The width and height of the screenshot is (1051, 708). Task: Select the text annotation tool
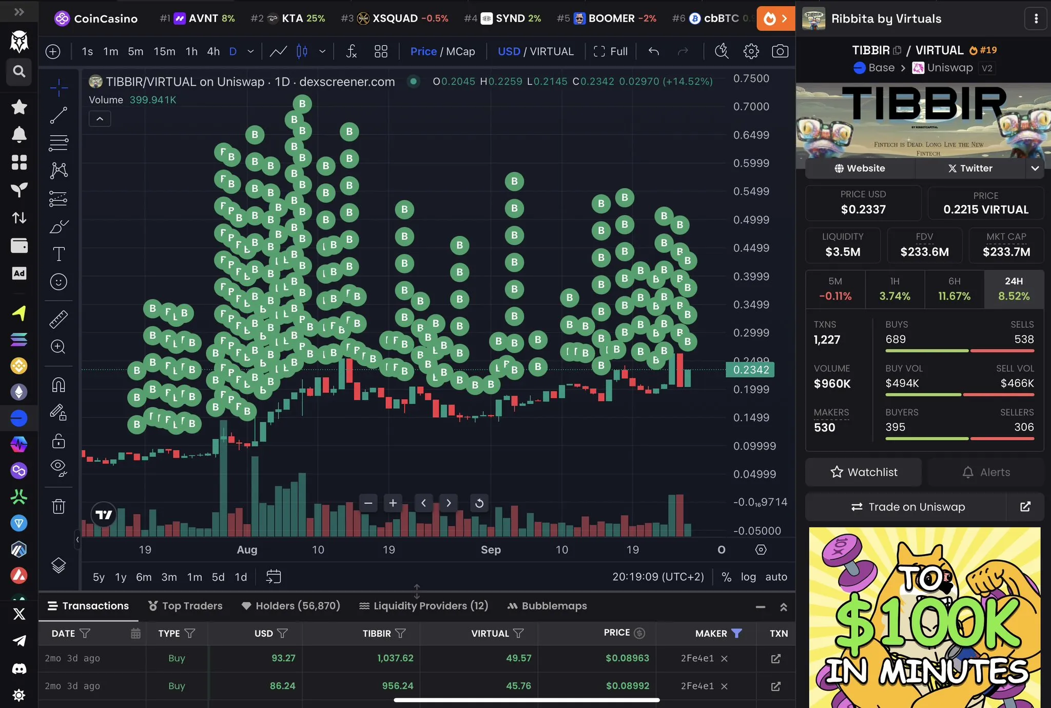point(59,254)
